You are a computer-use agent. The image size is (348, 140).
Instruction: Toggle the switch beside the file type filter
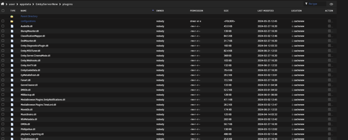[331, 4]
